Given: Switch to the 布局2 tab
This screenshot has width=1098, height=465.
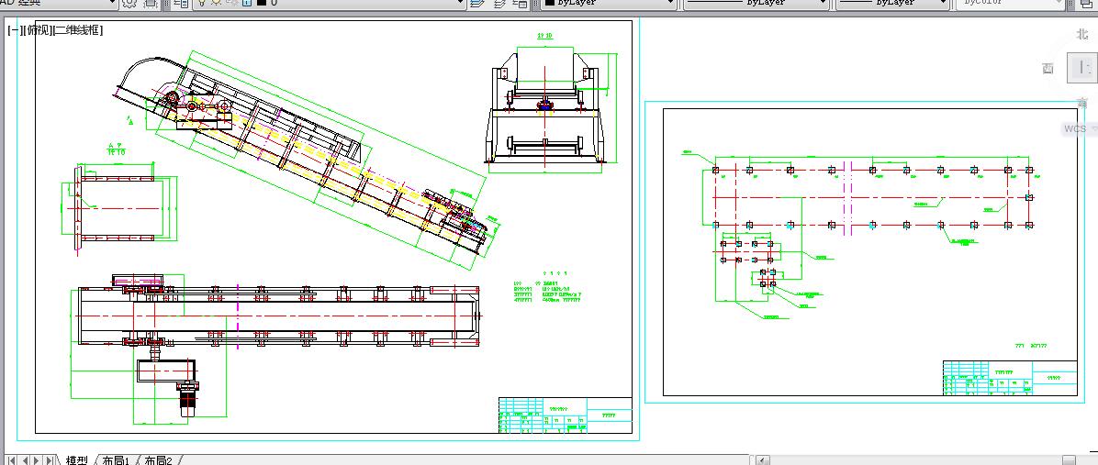Looking at the screenshot, I should tap(158, 460).
